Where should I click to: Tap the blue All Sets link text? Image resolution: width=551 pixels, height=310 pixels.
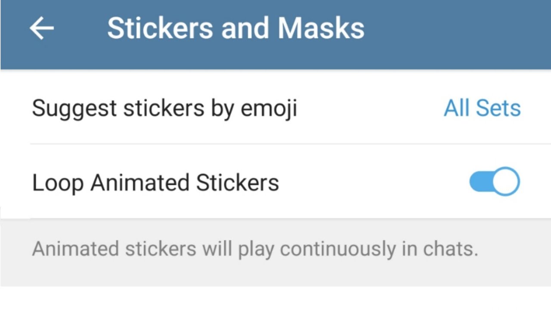pyautogui.click(x=482, y=108)
